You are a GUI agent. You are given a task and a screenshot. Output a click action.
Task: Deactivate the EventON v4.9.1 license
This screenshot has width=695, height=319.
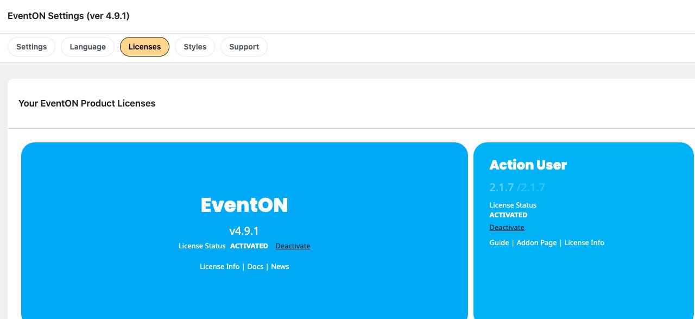[293, 246]
